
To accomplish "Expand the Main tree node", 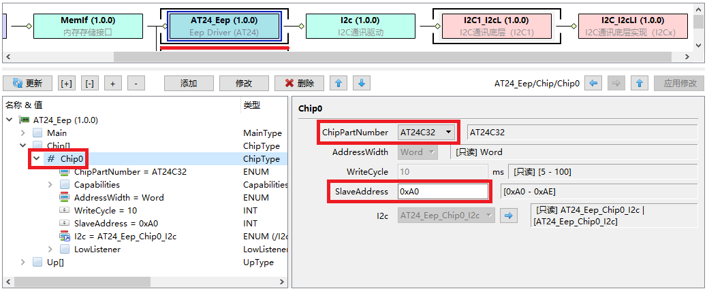I will click(23, 133).
